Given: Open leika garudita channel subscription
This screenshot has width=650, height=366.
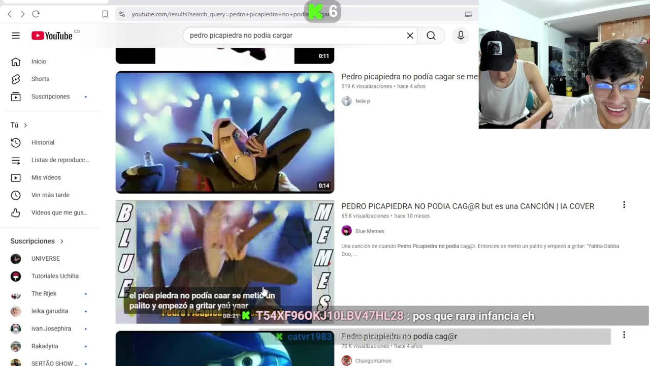Looking at the screenshot, I should tap(51, 311).
